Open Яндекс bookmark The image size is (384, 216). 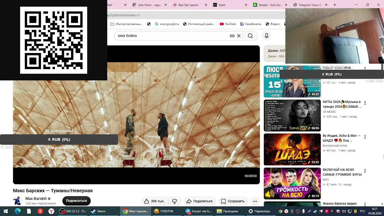pyautogui.click(x=272, y=24)
